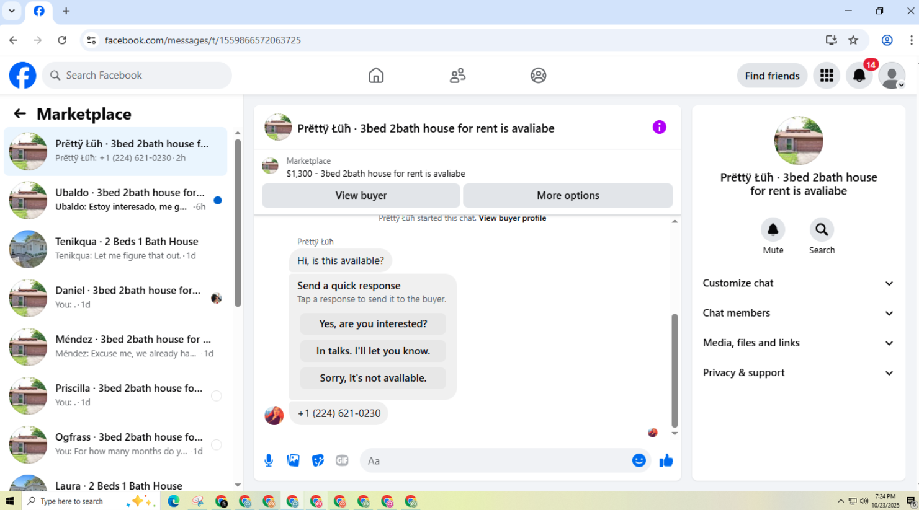The image size is (919, 510).
Task: Open a new browser tab with plus
Action: tap(66, 11)
